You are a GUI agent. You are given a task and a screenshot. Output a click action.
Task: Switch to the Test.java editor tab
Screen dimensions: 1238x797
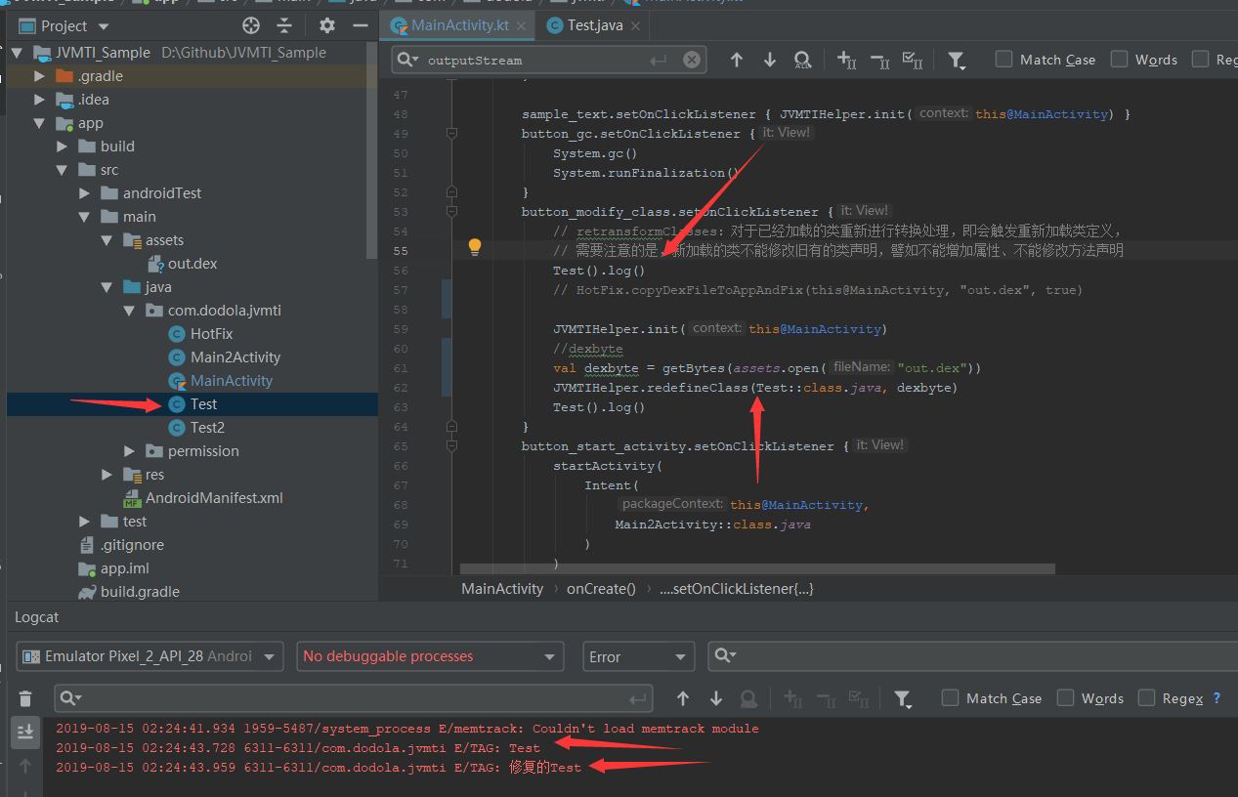(592, 25)
